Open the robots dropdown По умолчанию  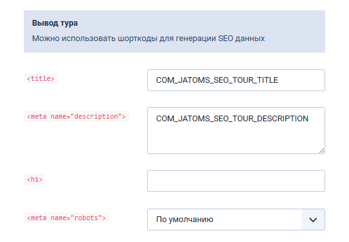236,220
